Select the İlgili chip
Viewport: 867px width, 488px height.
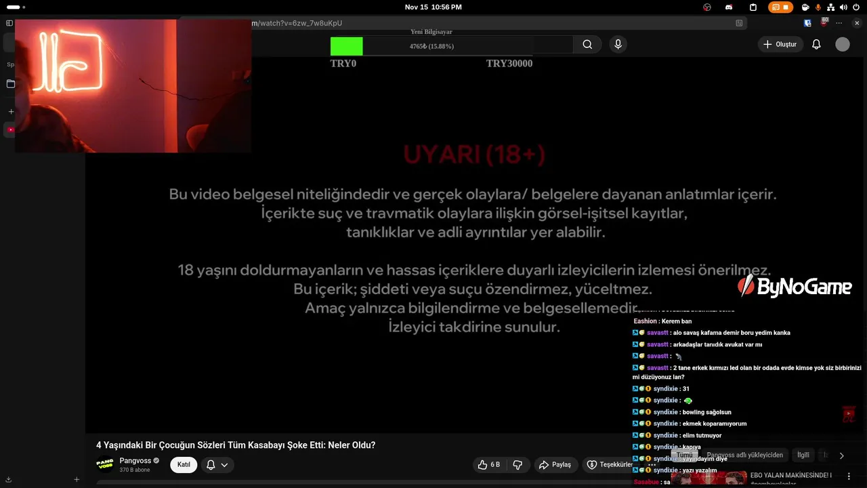click(x=803, y=455)
